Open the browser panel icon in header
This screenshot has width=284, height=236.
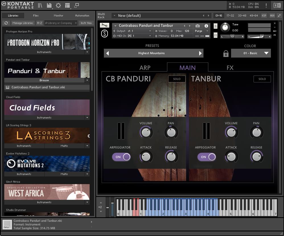tap(40, 5)
